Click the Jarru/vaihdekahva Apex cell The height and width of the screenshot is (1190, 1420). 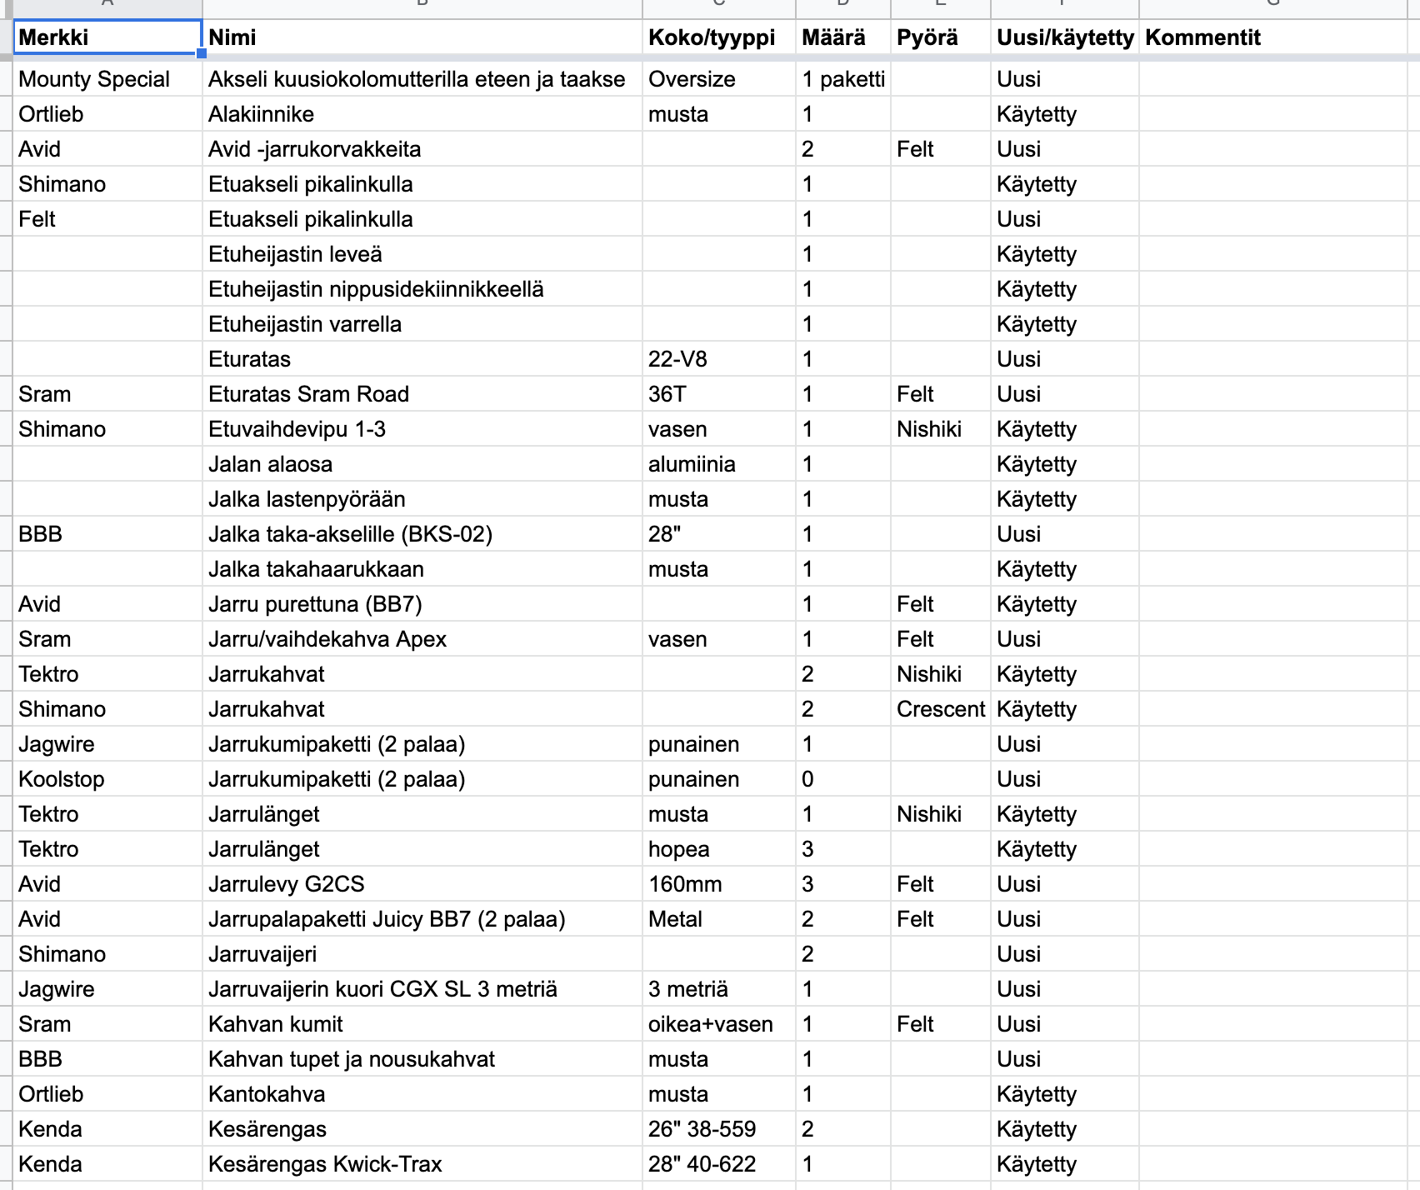(422, 639)
